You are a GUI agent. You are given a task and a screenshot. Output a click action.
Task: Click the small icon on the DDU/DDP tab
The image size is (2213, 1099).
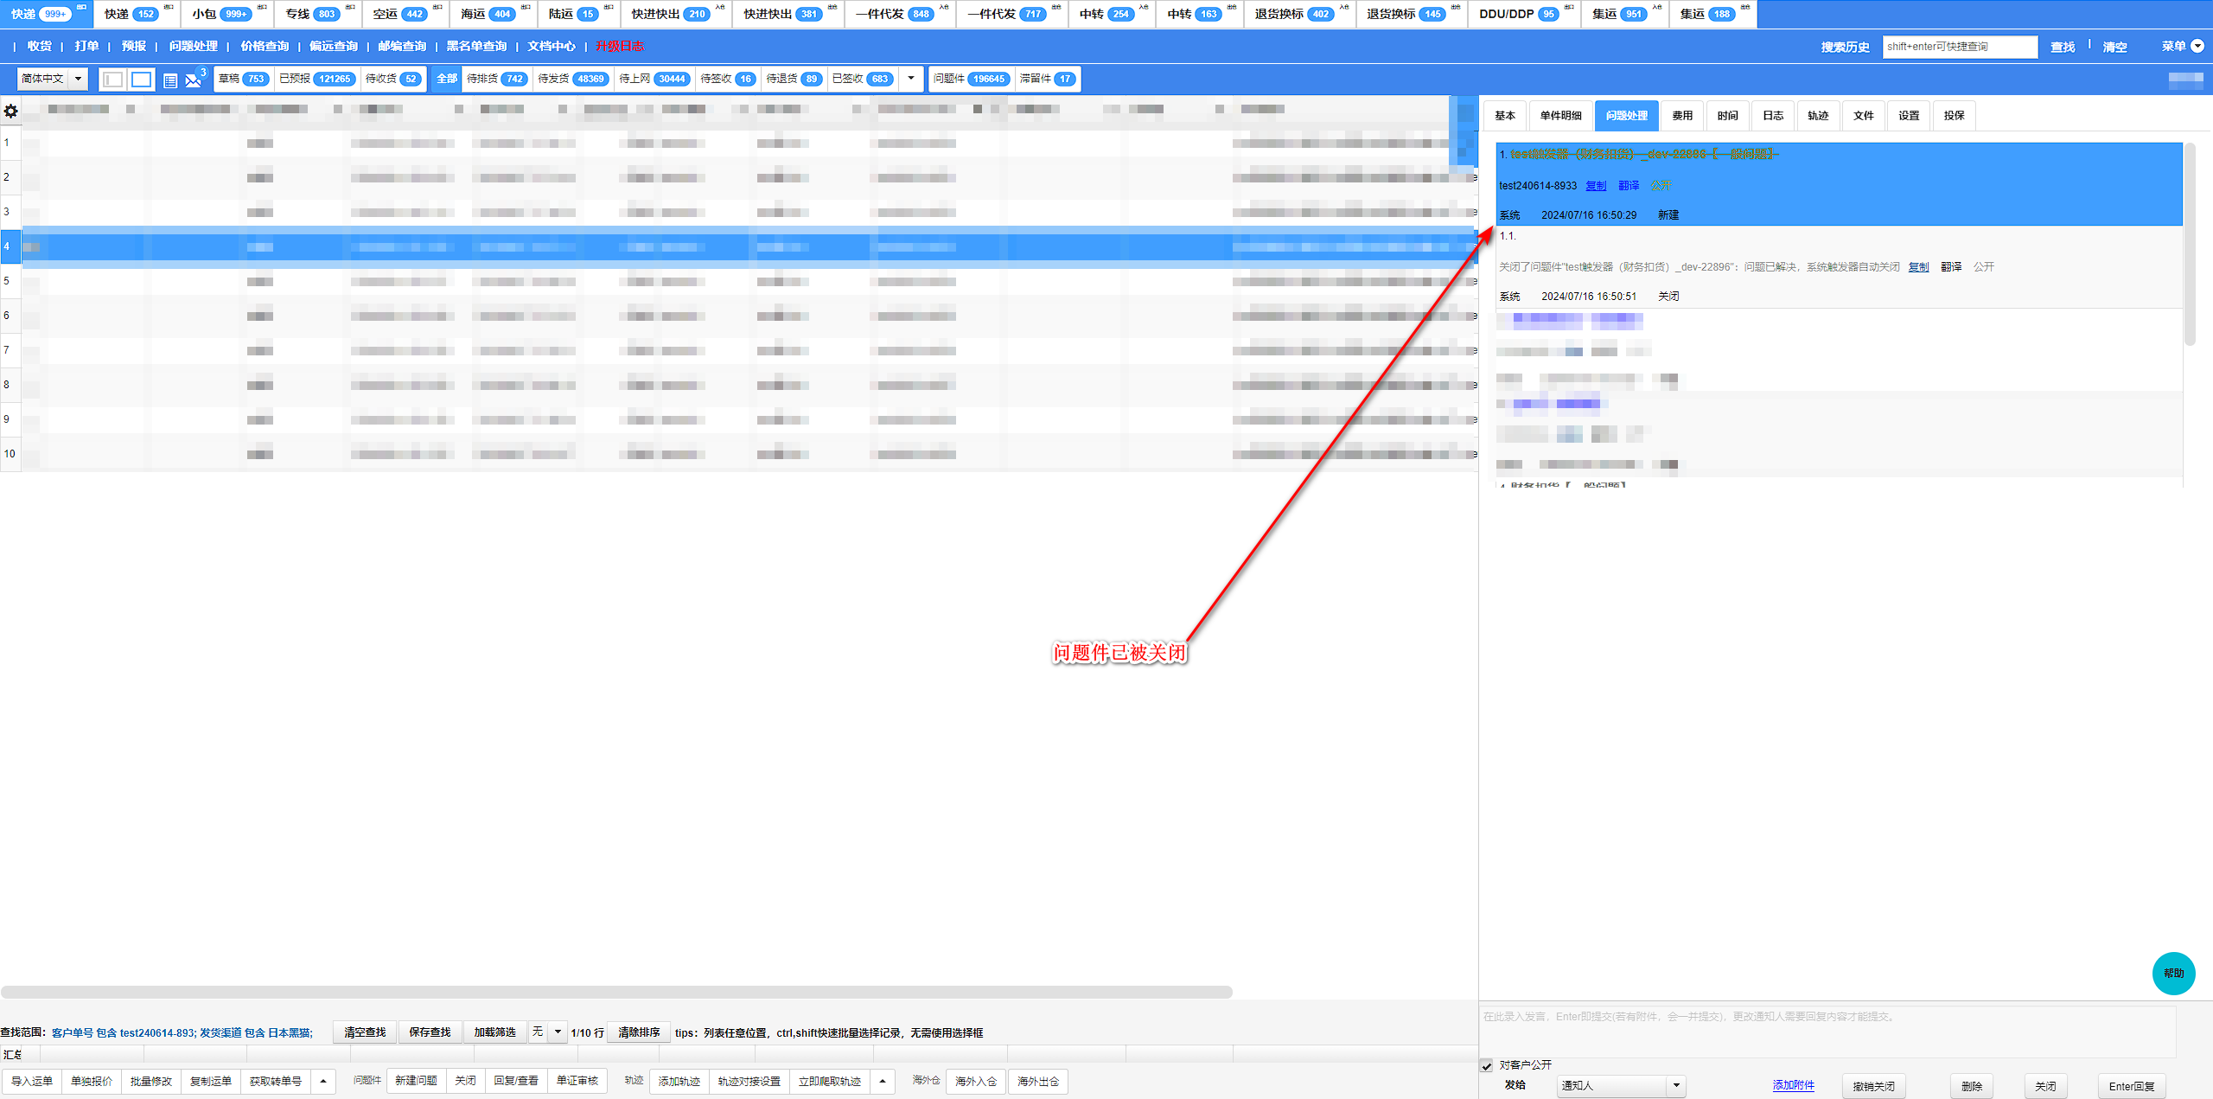(x=1569, y=8)
